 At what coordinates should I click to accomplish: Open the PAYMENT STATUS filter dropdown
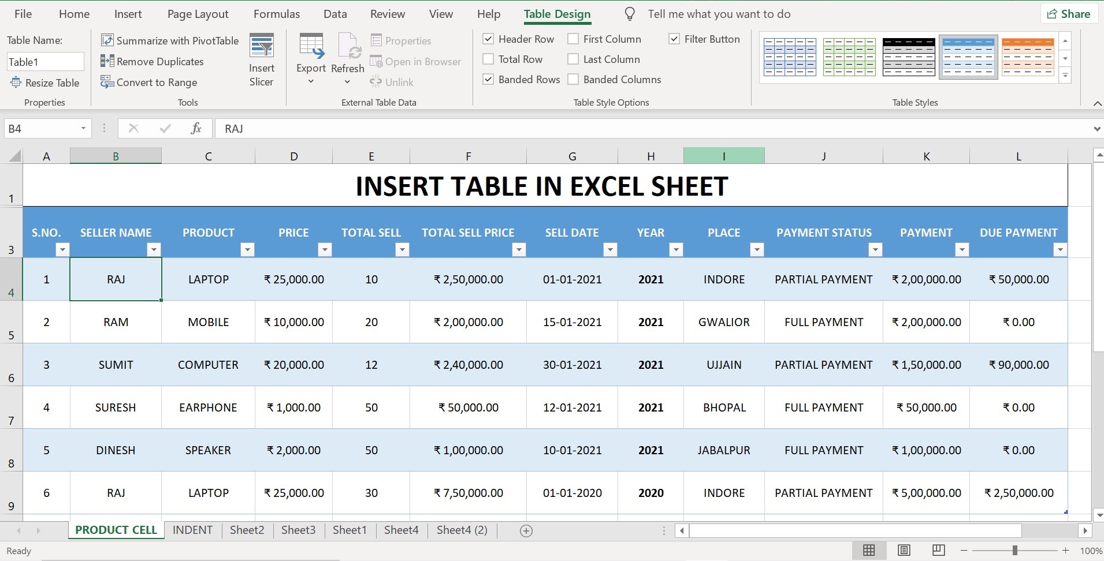(x=875, y=249)
